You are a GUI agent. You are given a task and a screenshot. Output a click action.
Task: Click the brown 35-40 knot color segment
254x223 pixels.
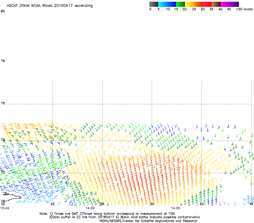pos(216,4)
